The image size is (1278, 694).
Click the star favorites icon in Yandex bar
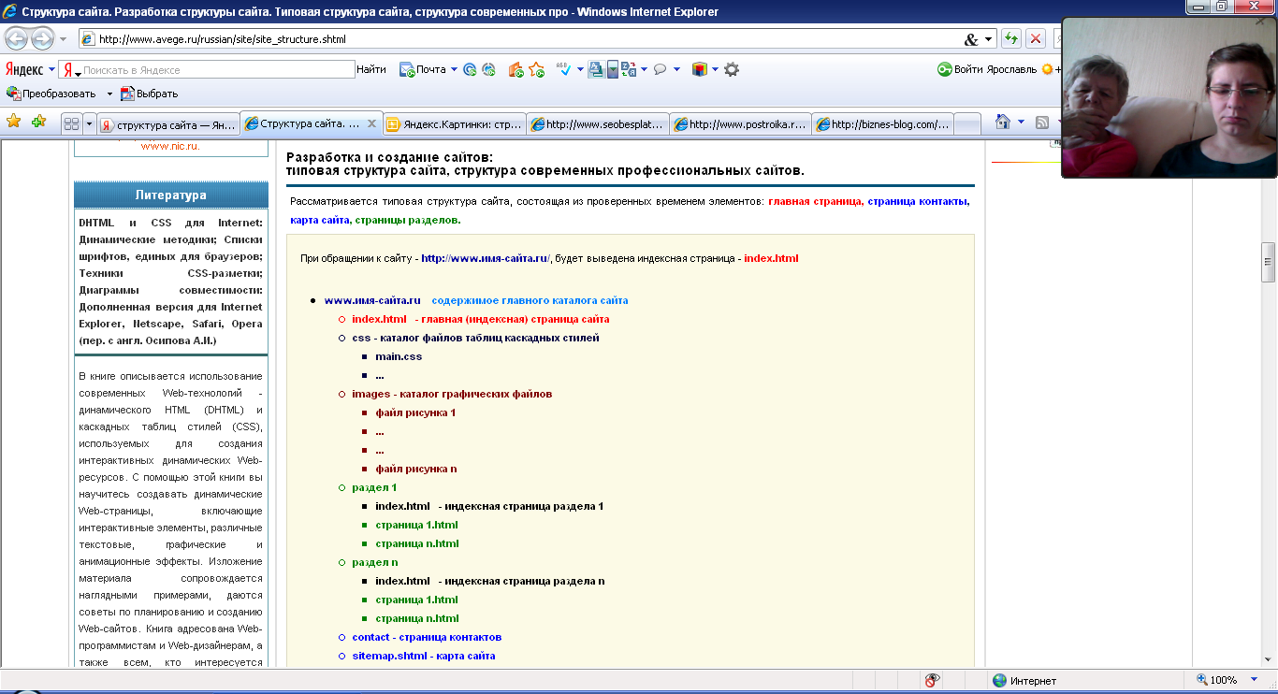(x=536, y=69)
